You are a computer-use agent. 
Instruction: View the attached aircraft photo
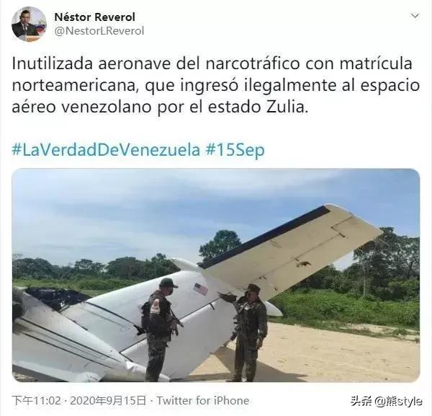216,275
